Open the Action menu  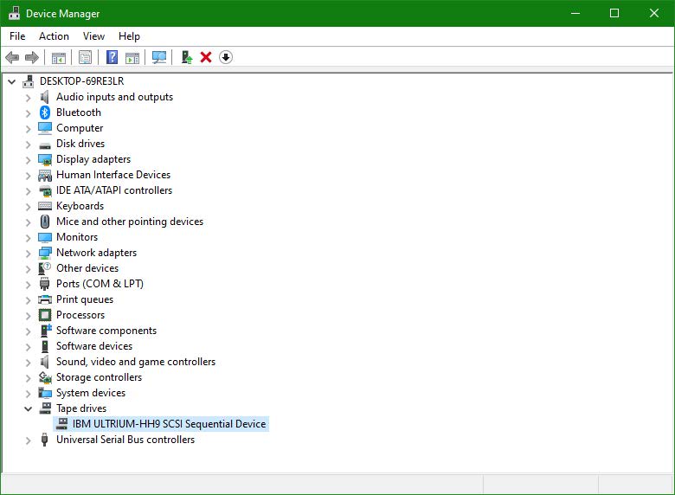point(54,36)
